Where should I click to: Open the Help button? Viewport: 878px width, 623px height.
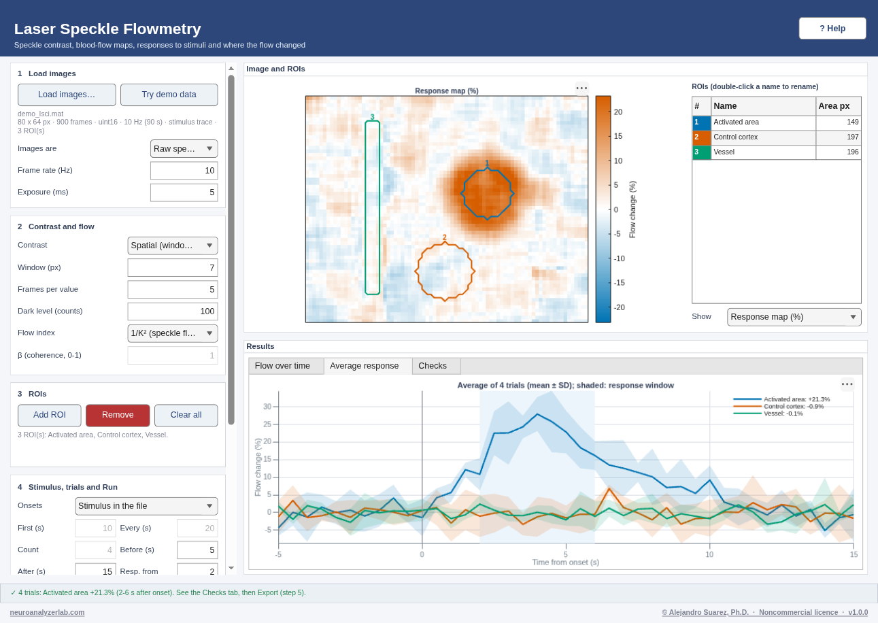[x=832, y=29]
